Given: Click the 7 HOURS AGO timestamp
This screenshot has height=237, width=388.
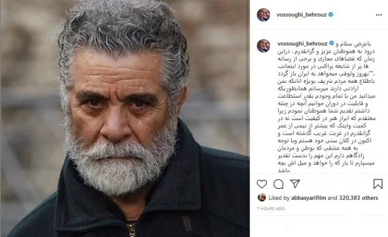Looking at the screenshot, I should (271, 209).
